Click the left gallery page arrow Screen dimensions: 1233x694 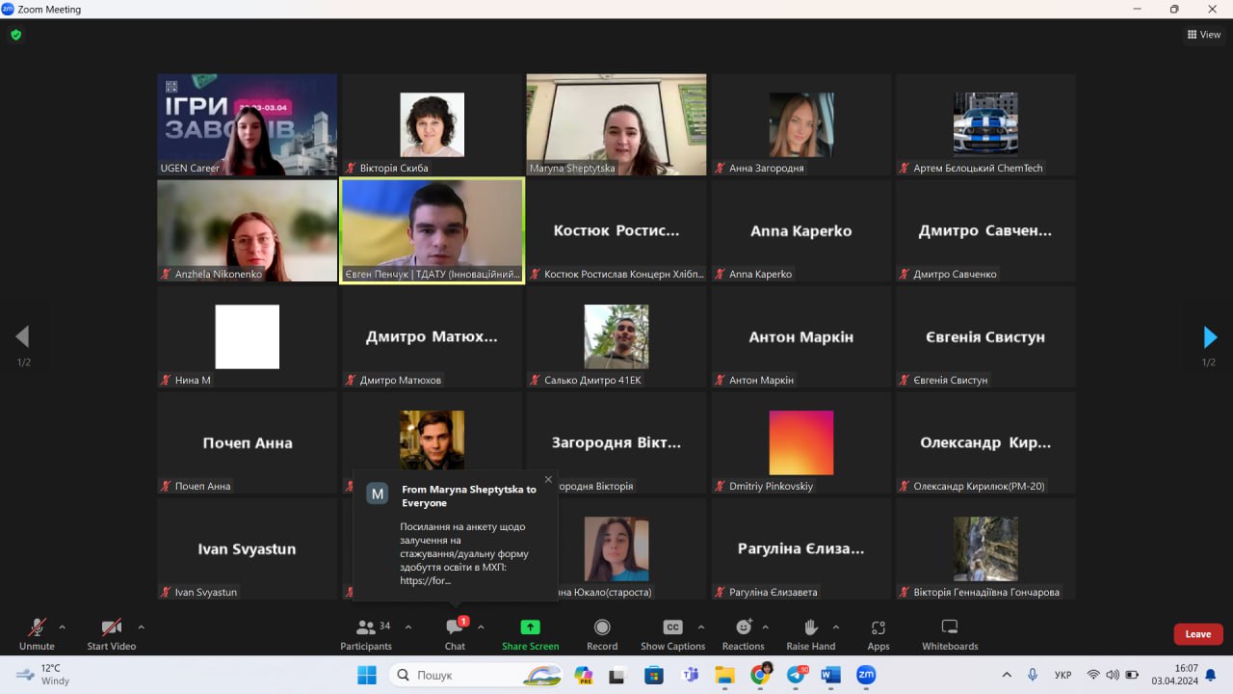coord(22,337)
